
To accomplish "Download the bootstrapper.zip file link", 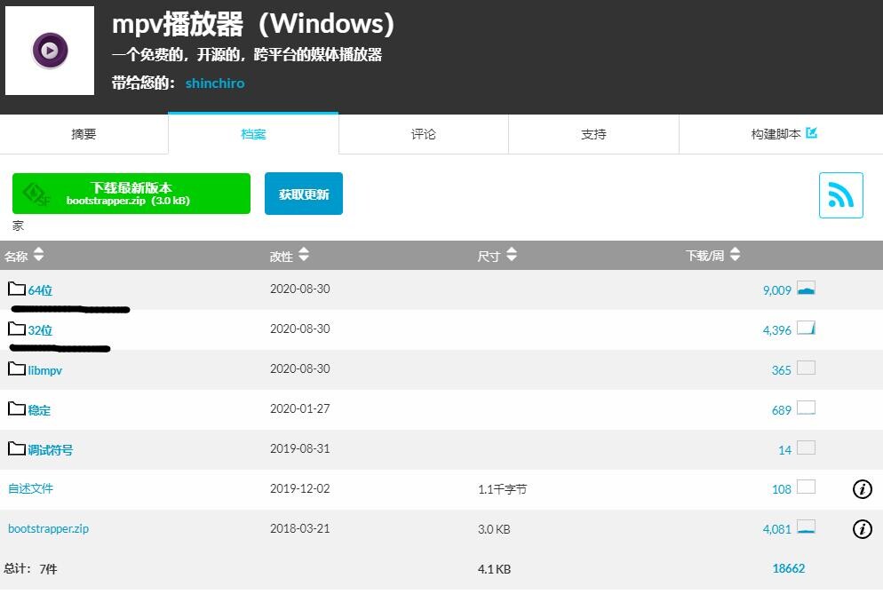I will click(49, 528).
